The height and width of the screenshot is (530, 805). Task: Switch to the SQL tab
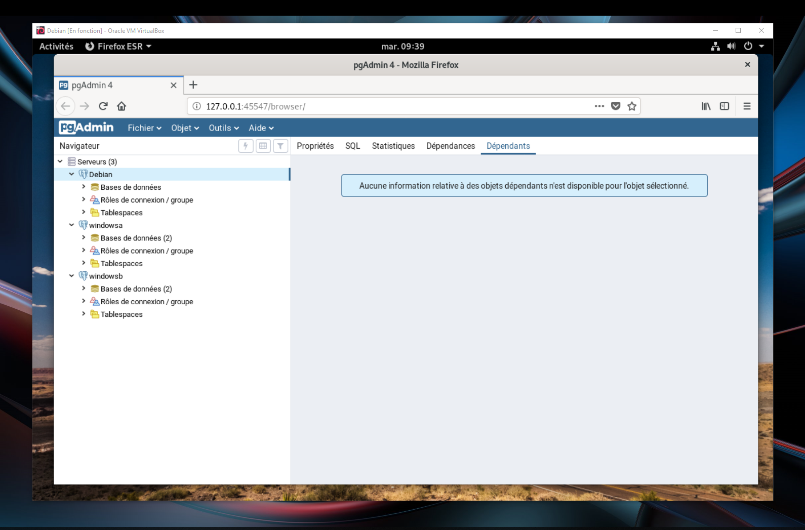tap(353, 146)
